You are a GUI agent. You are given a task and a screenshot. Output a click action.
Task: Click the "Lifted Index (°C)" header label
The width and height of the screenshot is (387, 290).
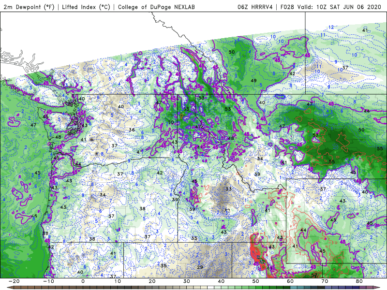click(86, 7)
